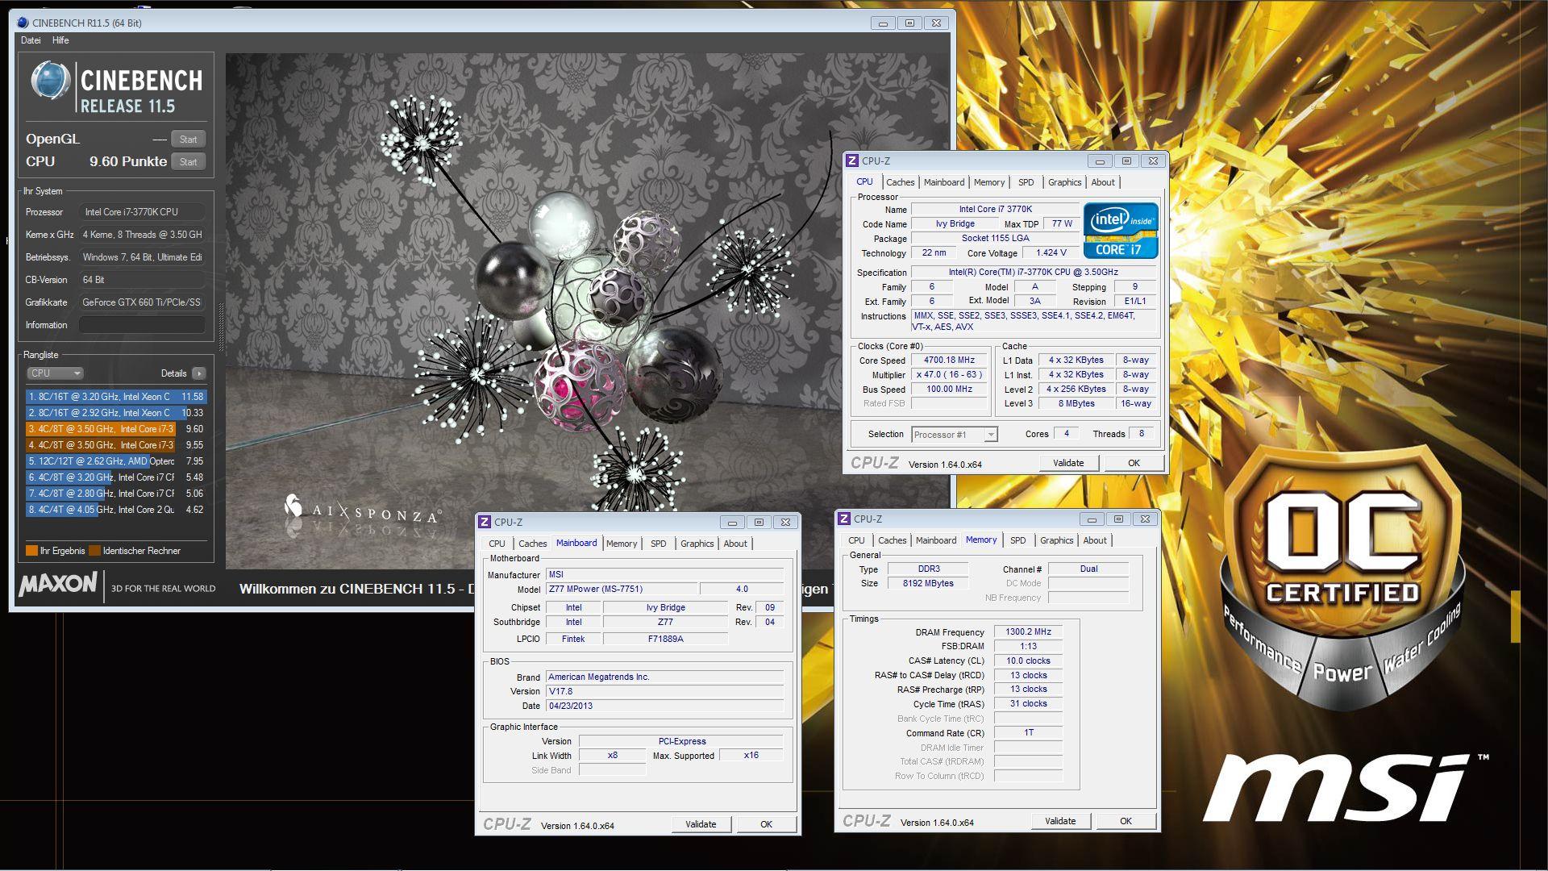This screenshot has height=871, width=1548.
Task: Click OK in the Mainboard window
Action: click(766, 824)
